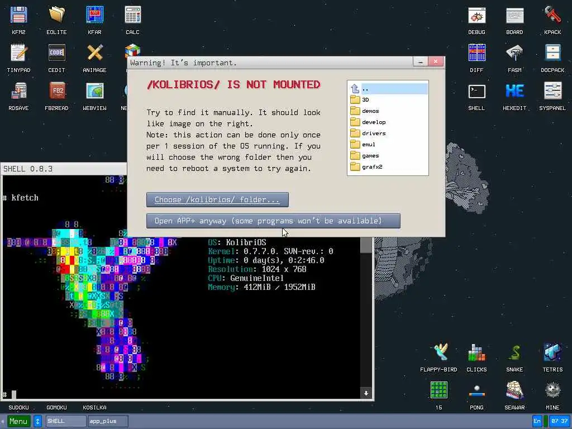Select the demos folder in preview list
The height and width of the screenshot is (429, 572).
coord(388,111)
